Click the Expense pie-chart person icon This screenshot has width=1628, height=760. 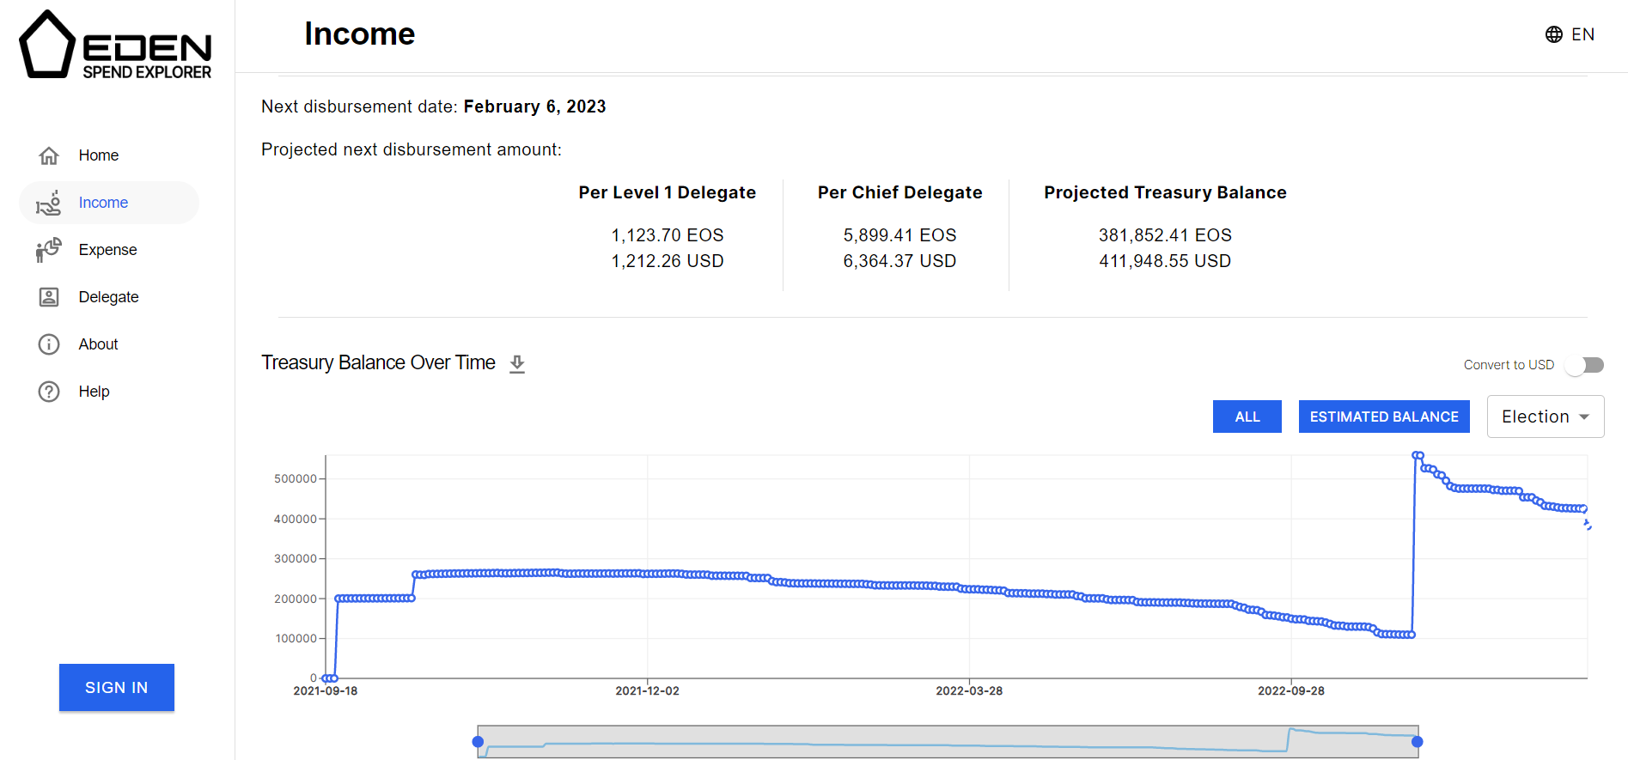tap(49, 250)
